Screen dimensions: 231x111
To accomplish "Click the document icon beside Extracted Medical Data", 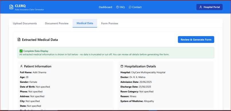I will coord(19,40).
